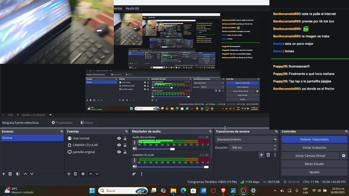Undock the Escenas panel

click(x=62, y=131)
